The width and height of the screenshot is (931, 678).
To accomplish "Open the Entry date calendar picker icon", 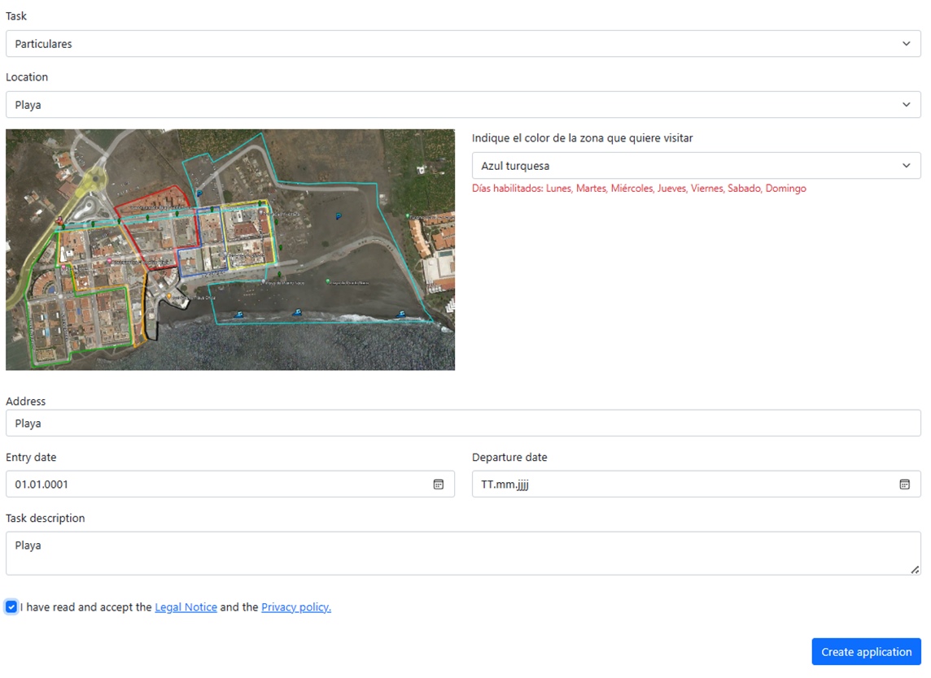I will (438, 485).
